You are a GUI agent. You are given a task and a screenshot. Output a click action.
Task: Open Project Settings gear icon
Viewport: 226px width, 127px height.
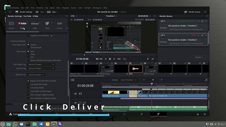click(x=205, y=114)
